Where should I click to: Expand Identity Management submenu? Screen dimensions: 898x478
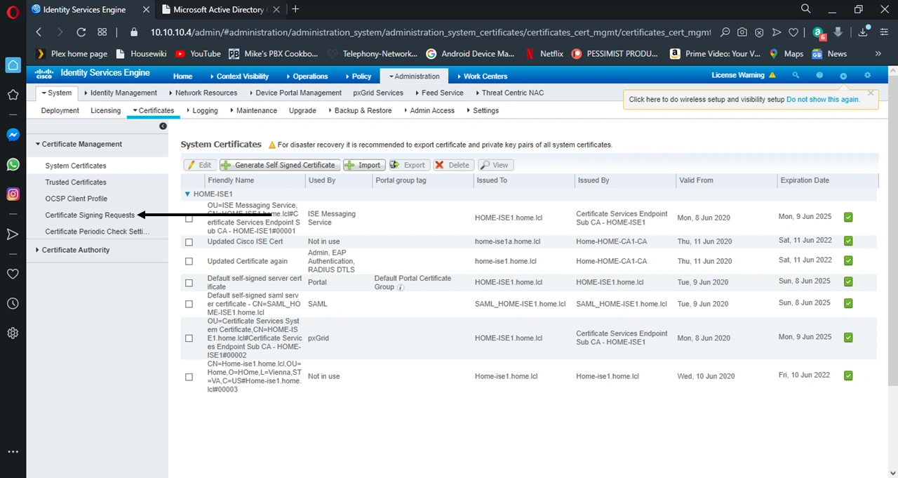(x=120, y=93)
